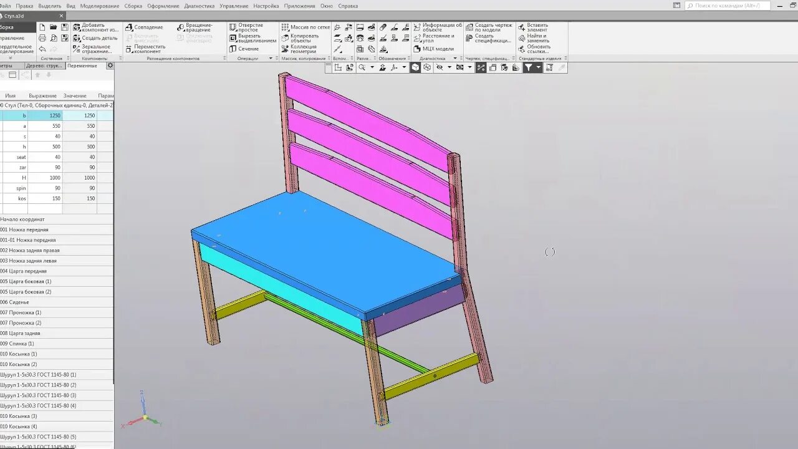Open the orientation dropdown arrow in the view toolbar
This screenshot has width=798, height=449.
[404, 67]
